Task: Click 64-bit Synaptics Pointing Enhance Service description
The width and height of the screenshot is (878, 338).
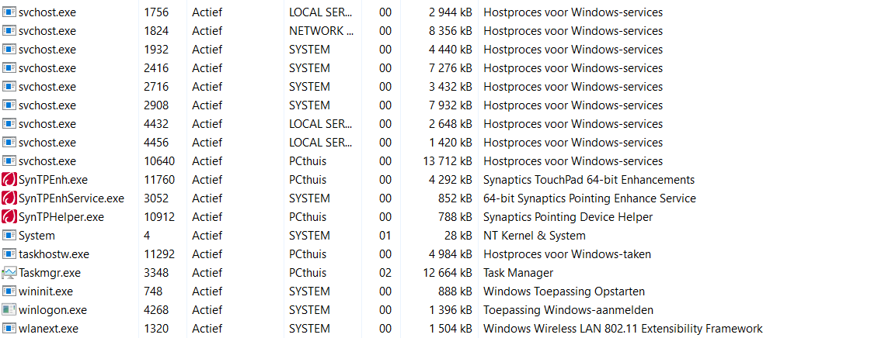Action: click(x=590, y=198)
